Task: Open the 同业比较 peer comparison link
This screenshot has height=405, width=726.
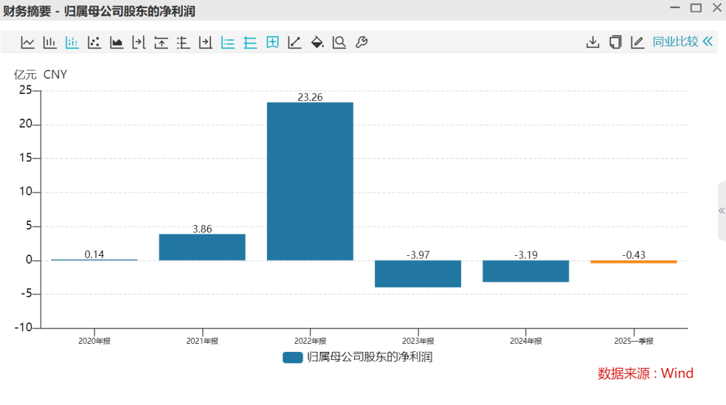Action: pyautogui.click(x=675, y=42)
